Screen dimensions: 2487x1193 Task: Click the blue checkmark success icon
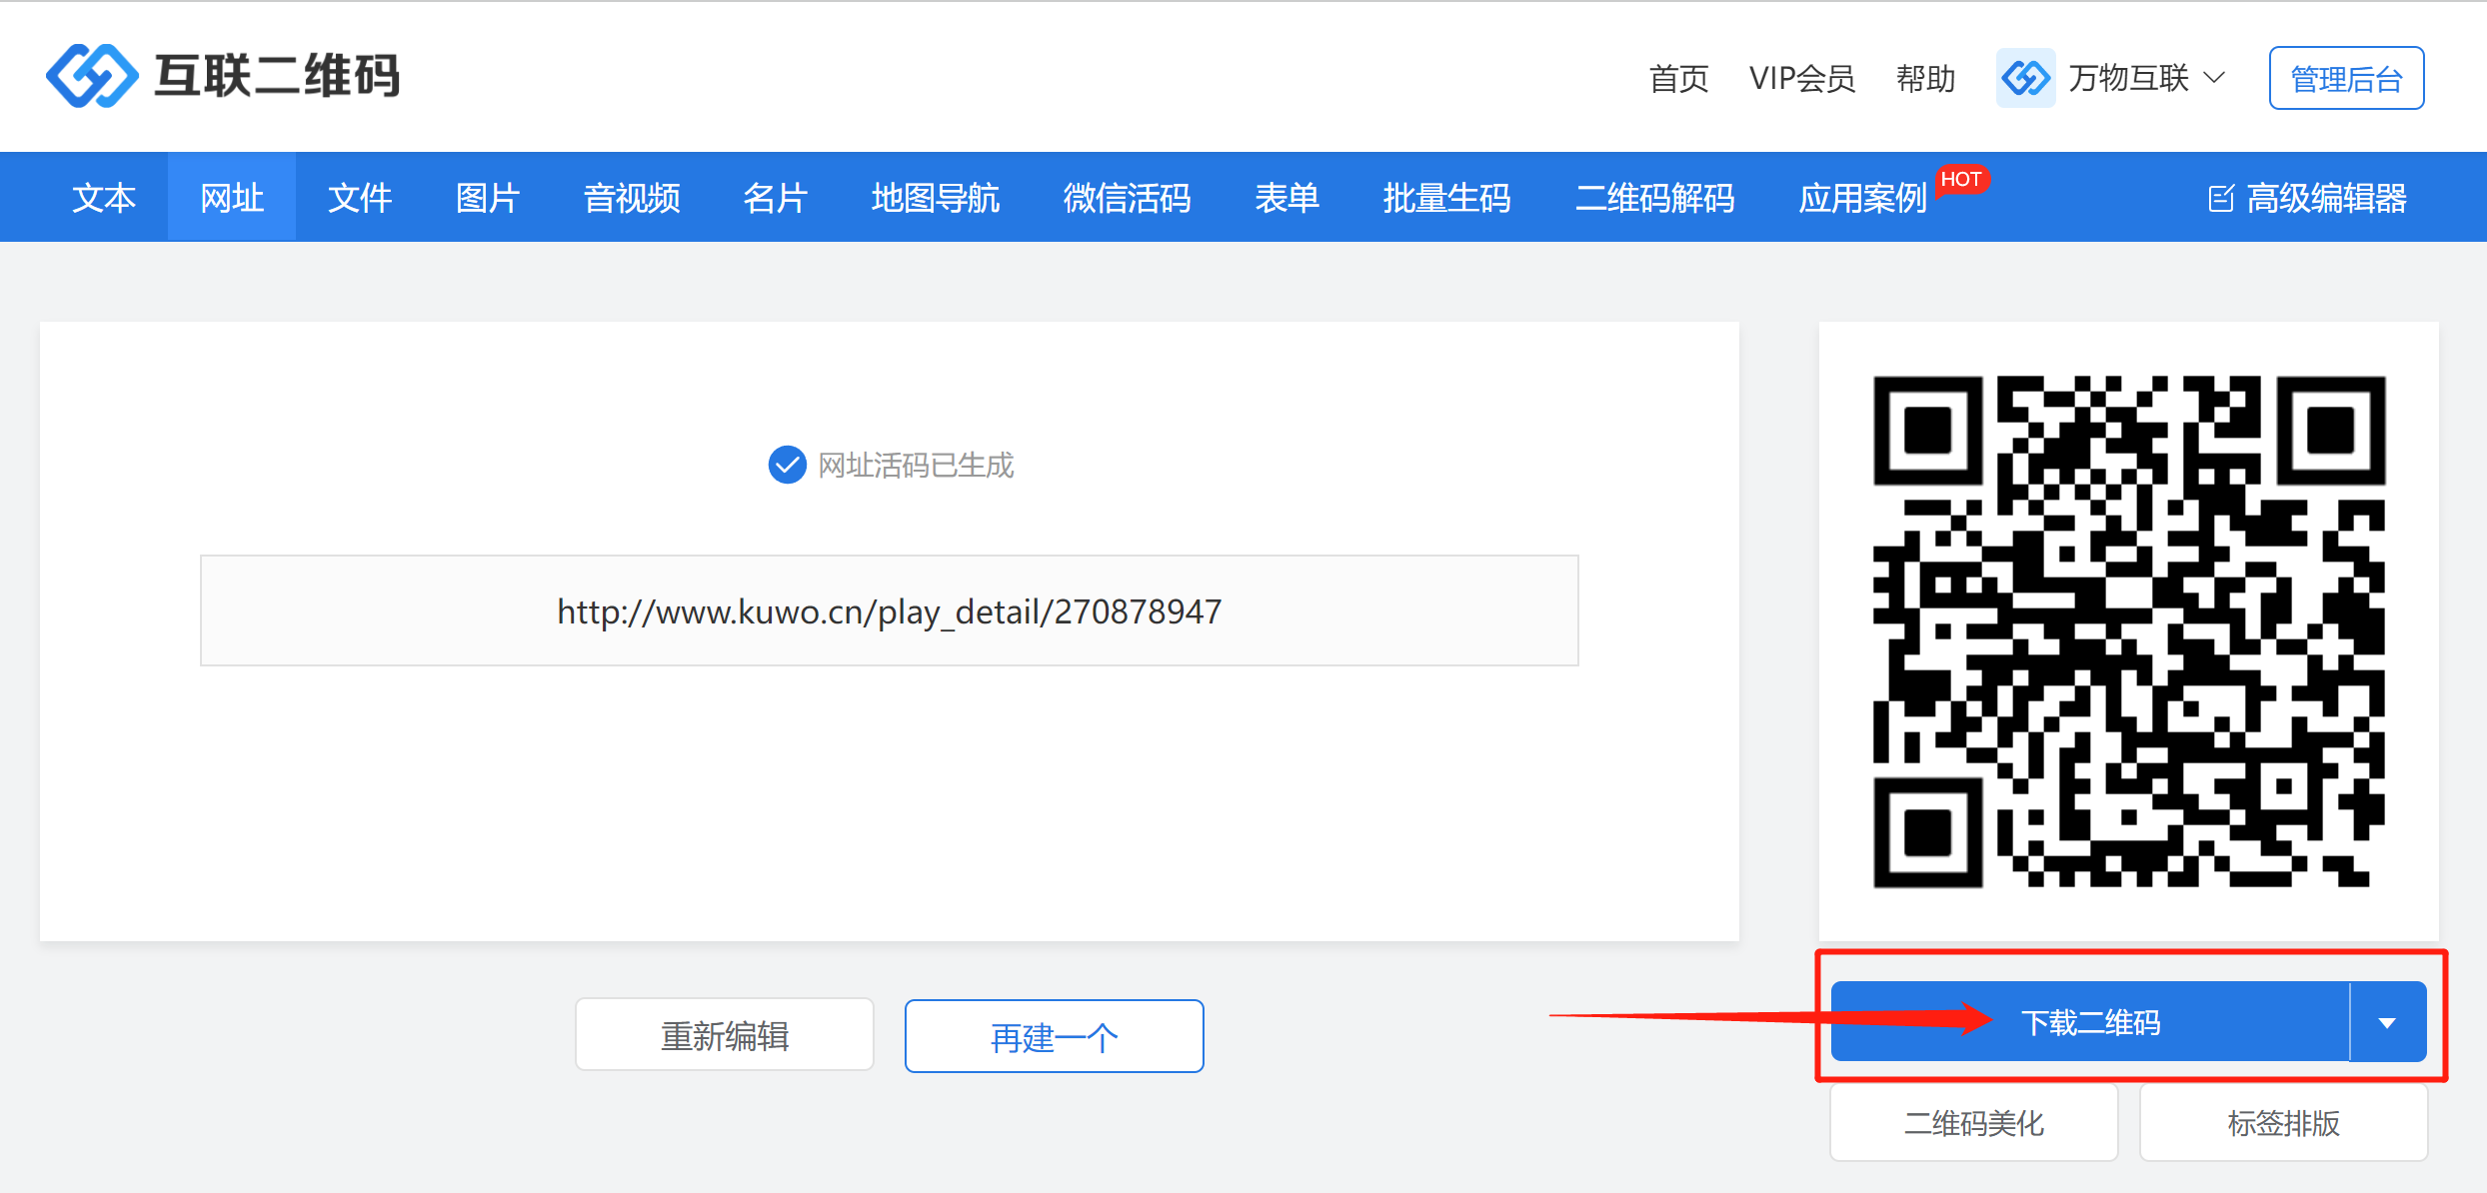click(x=787, y=465)
